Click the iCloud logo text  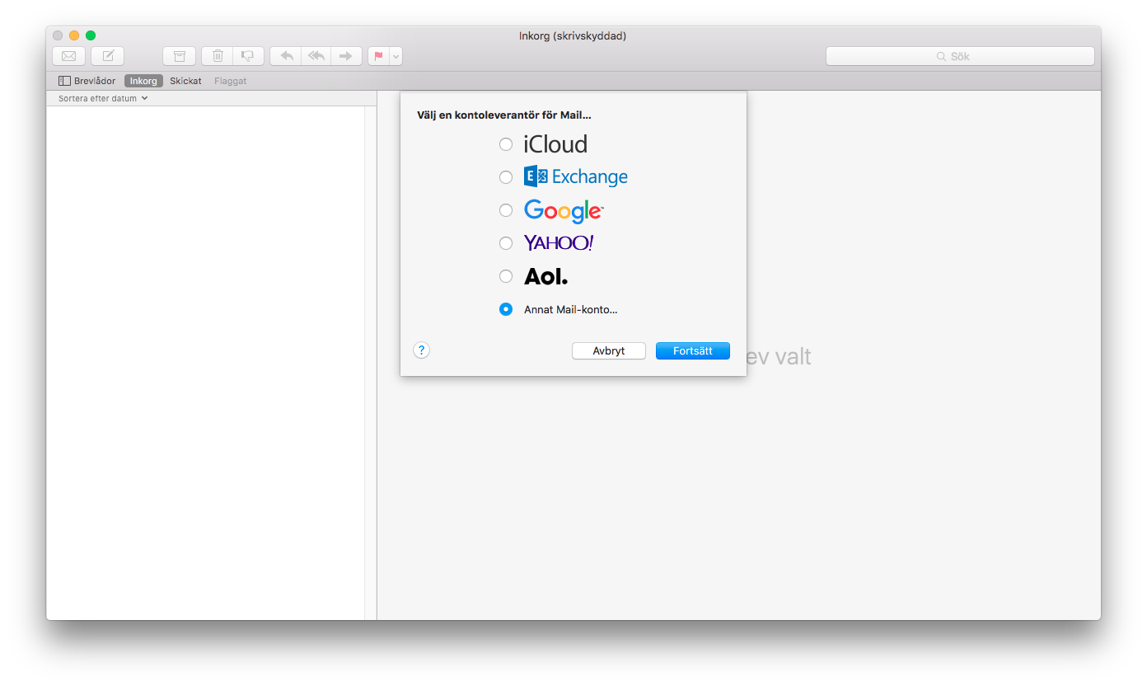coord(555,144)
